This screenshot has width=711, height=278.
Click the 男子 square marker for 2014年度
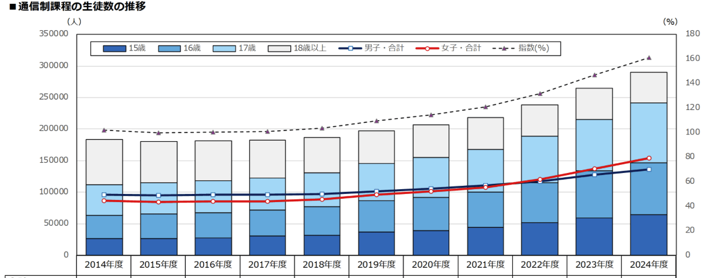click(104, 194)
